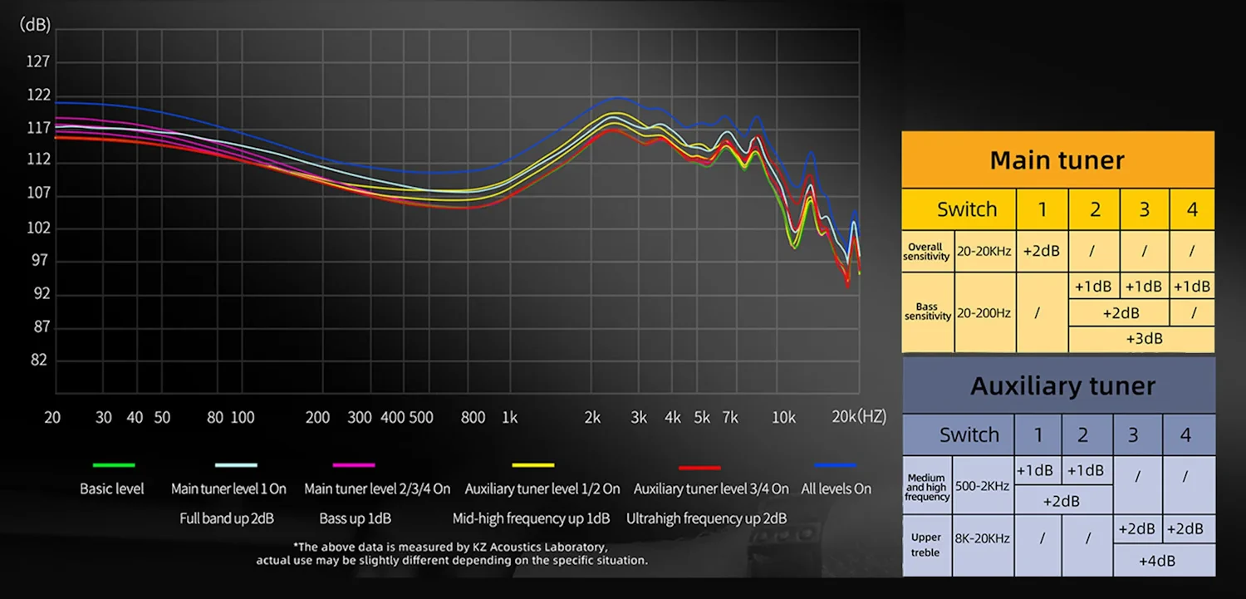Select the 'Main tuner' table header

1057,160
